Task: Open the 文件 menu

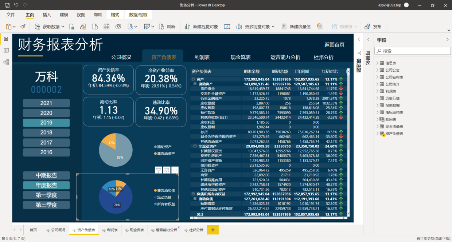Action: click(11, 15)
